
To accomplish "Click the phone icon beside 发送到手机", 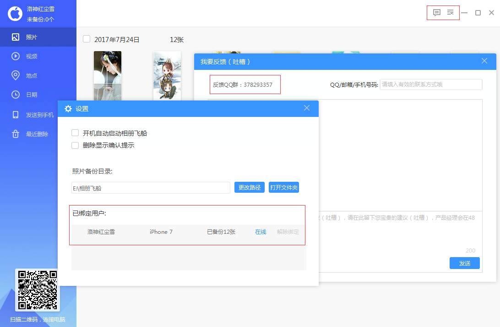I will (15, 115).
